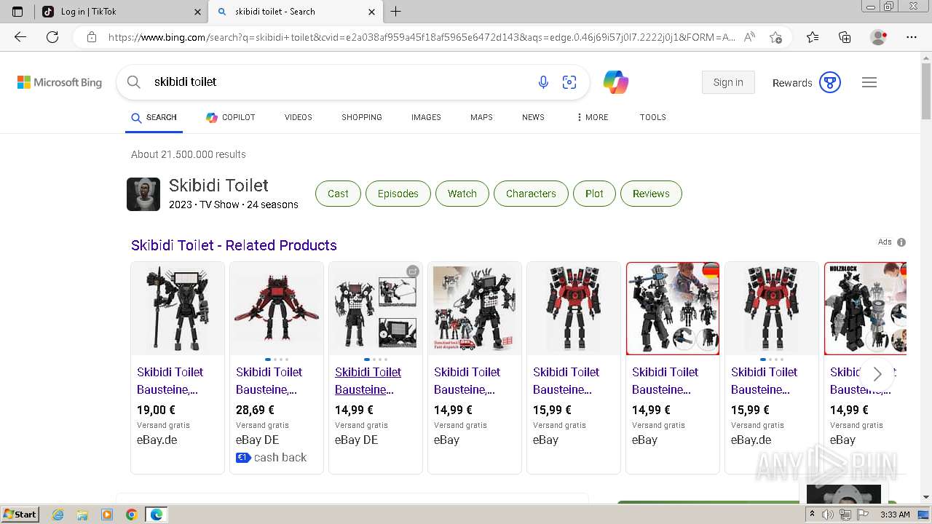Open underlined Skibidi Toilet Bausteine link
The image size is (932, 524).
point(368,381)
